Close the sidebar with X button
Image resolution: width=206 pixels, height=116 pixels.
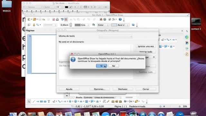182,31
